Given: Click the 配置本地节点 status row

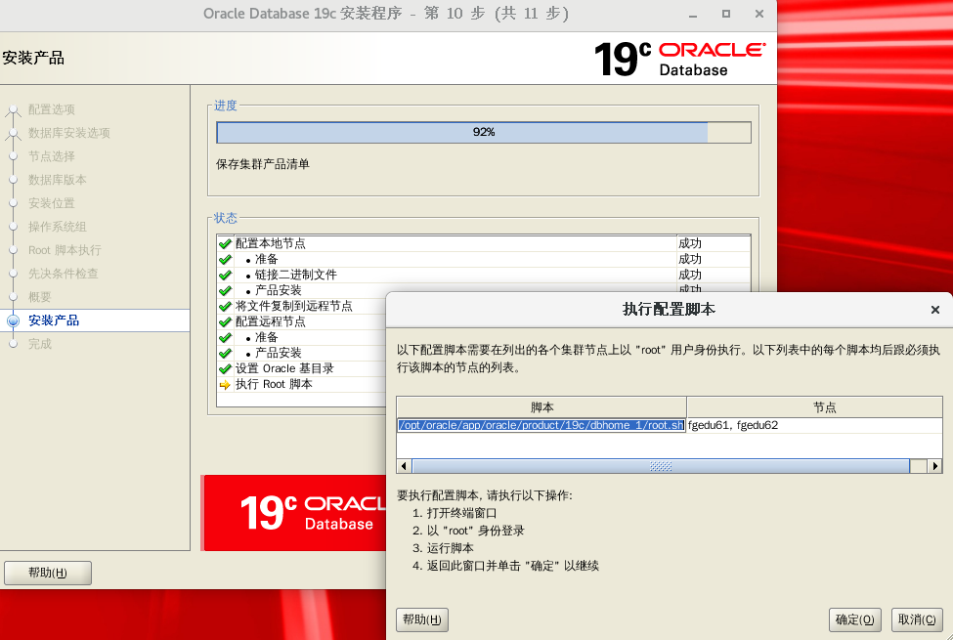Looking at the screenshot, I should pos(484,243).
